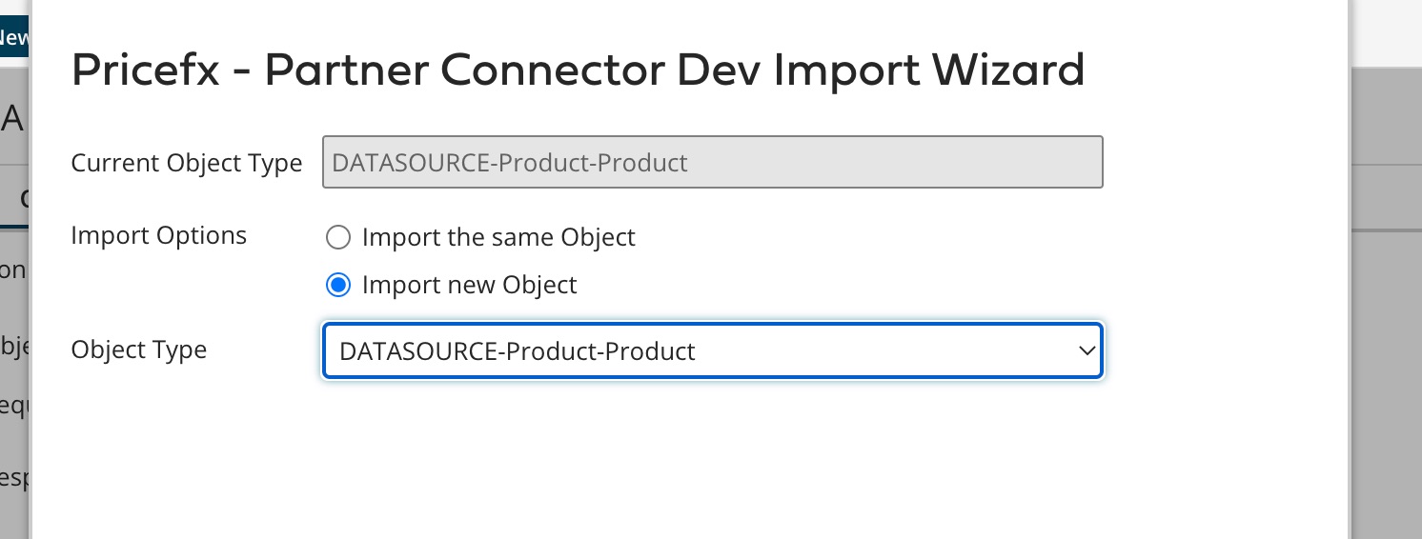The height and width of the screenshot is (539, 1422).
Task: Select the "Import the same Object" radio button
Action: [x=338, y=237]
